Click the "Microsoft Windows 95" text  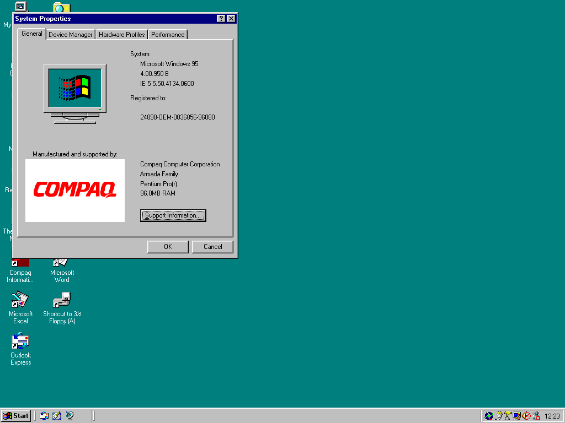[x=169, y=64]
